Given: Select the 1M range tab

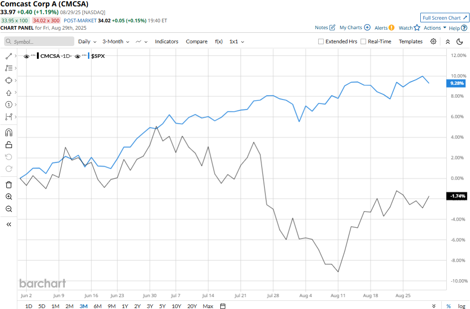Looking at the screenshot, I should pyautogui.click(x=55, y=306).
